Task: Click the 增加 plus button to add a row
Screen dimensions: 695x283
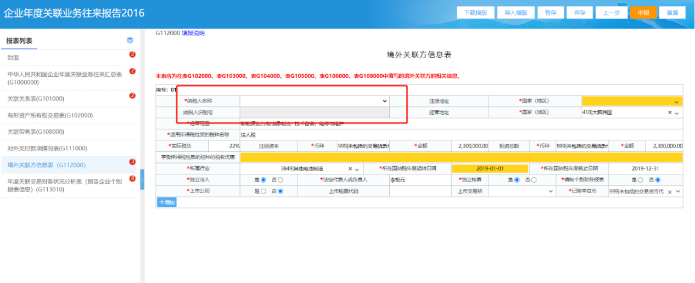Action: 166,202
